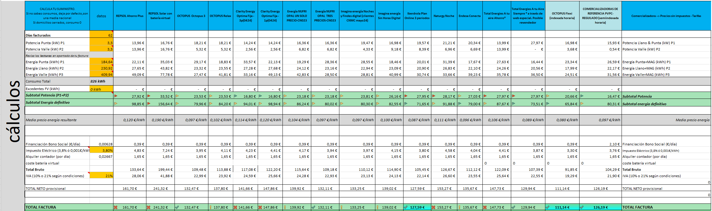This screenshot has height=211, width=712.
Task: Click yellow exclamation beside 139,92 € in TOTAL FACTURA row
Action: point(285,207)
